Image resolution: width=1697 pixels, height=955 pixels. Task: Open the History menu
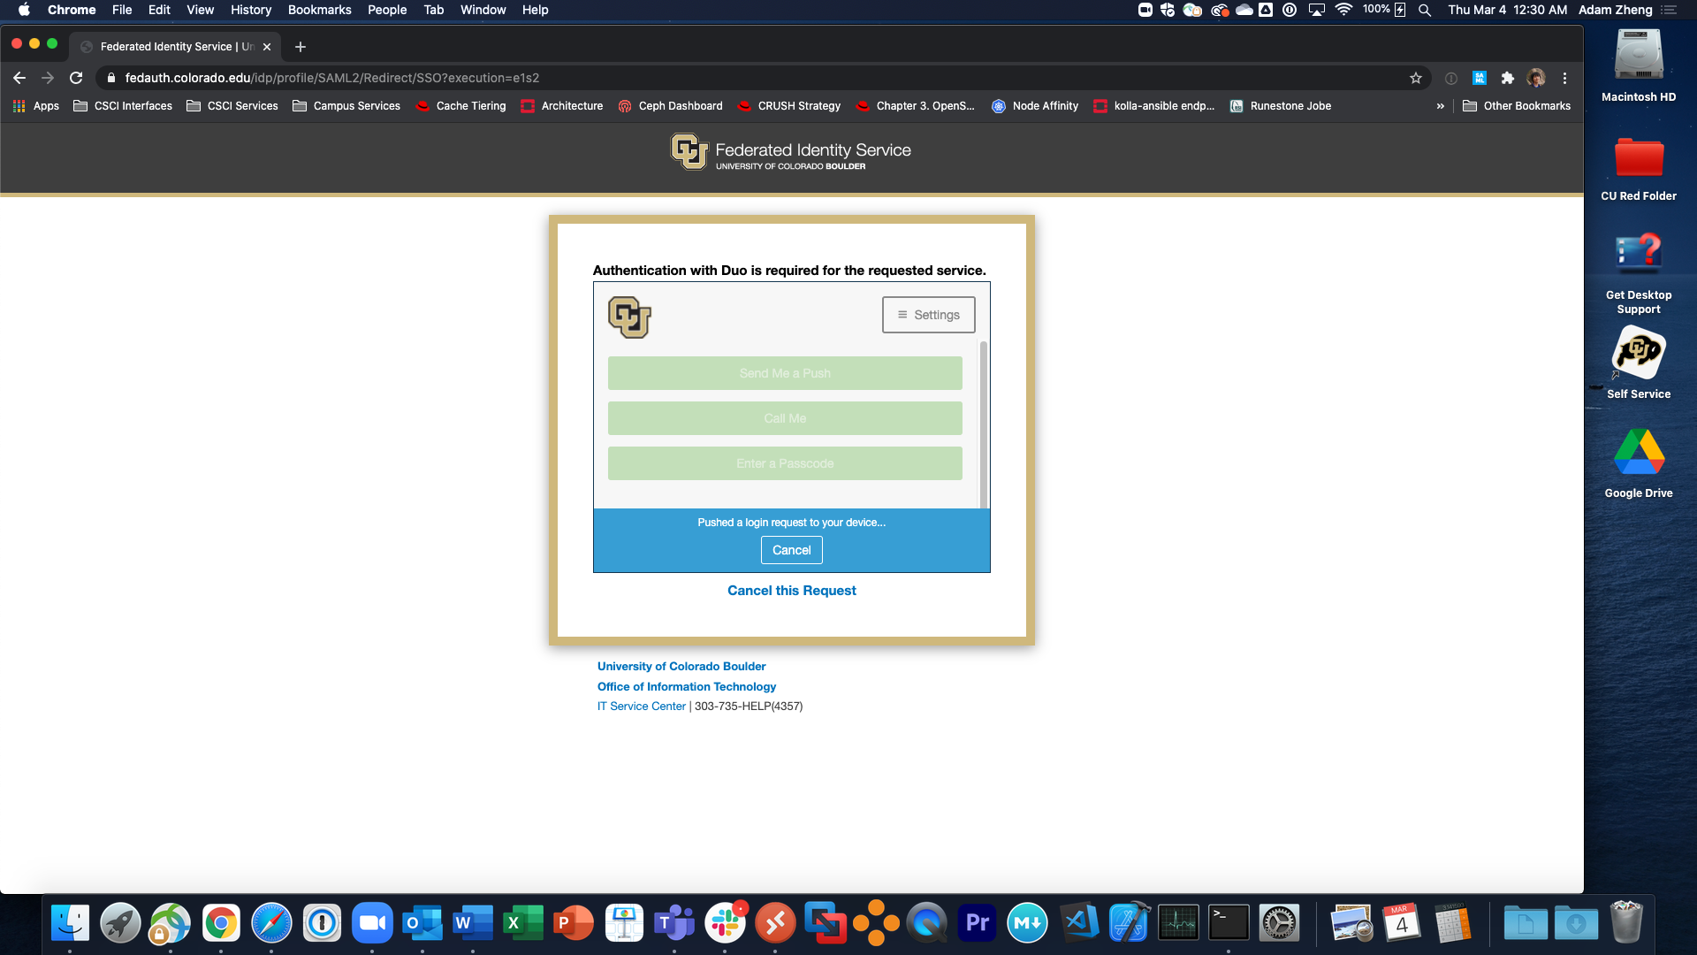tap(251, 10)
